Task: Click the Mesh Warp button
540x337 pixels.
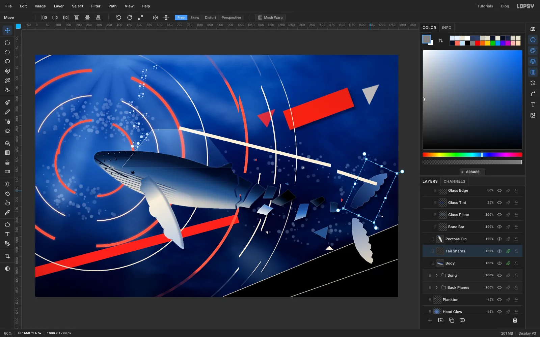Action: click(270, 18)
